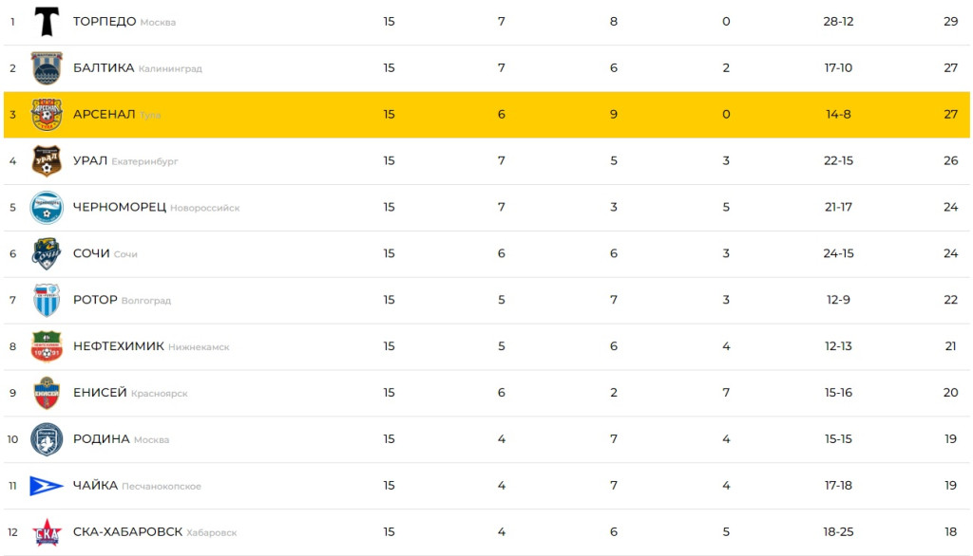Open the ЧЕРНОМОРЕЦ team name link
The height and width of the screenshot is (556, 973).
(x=120, y=207)
